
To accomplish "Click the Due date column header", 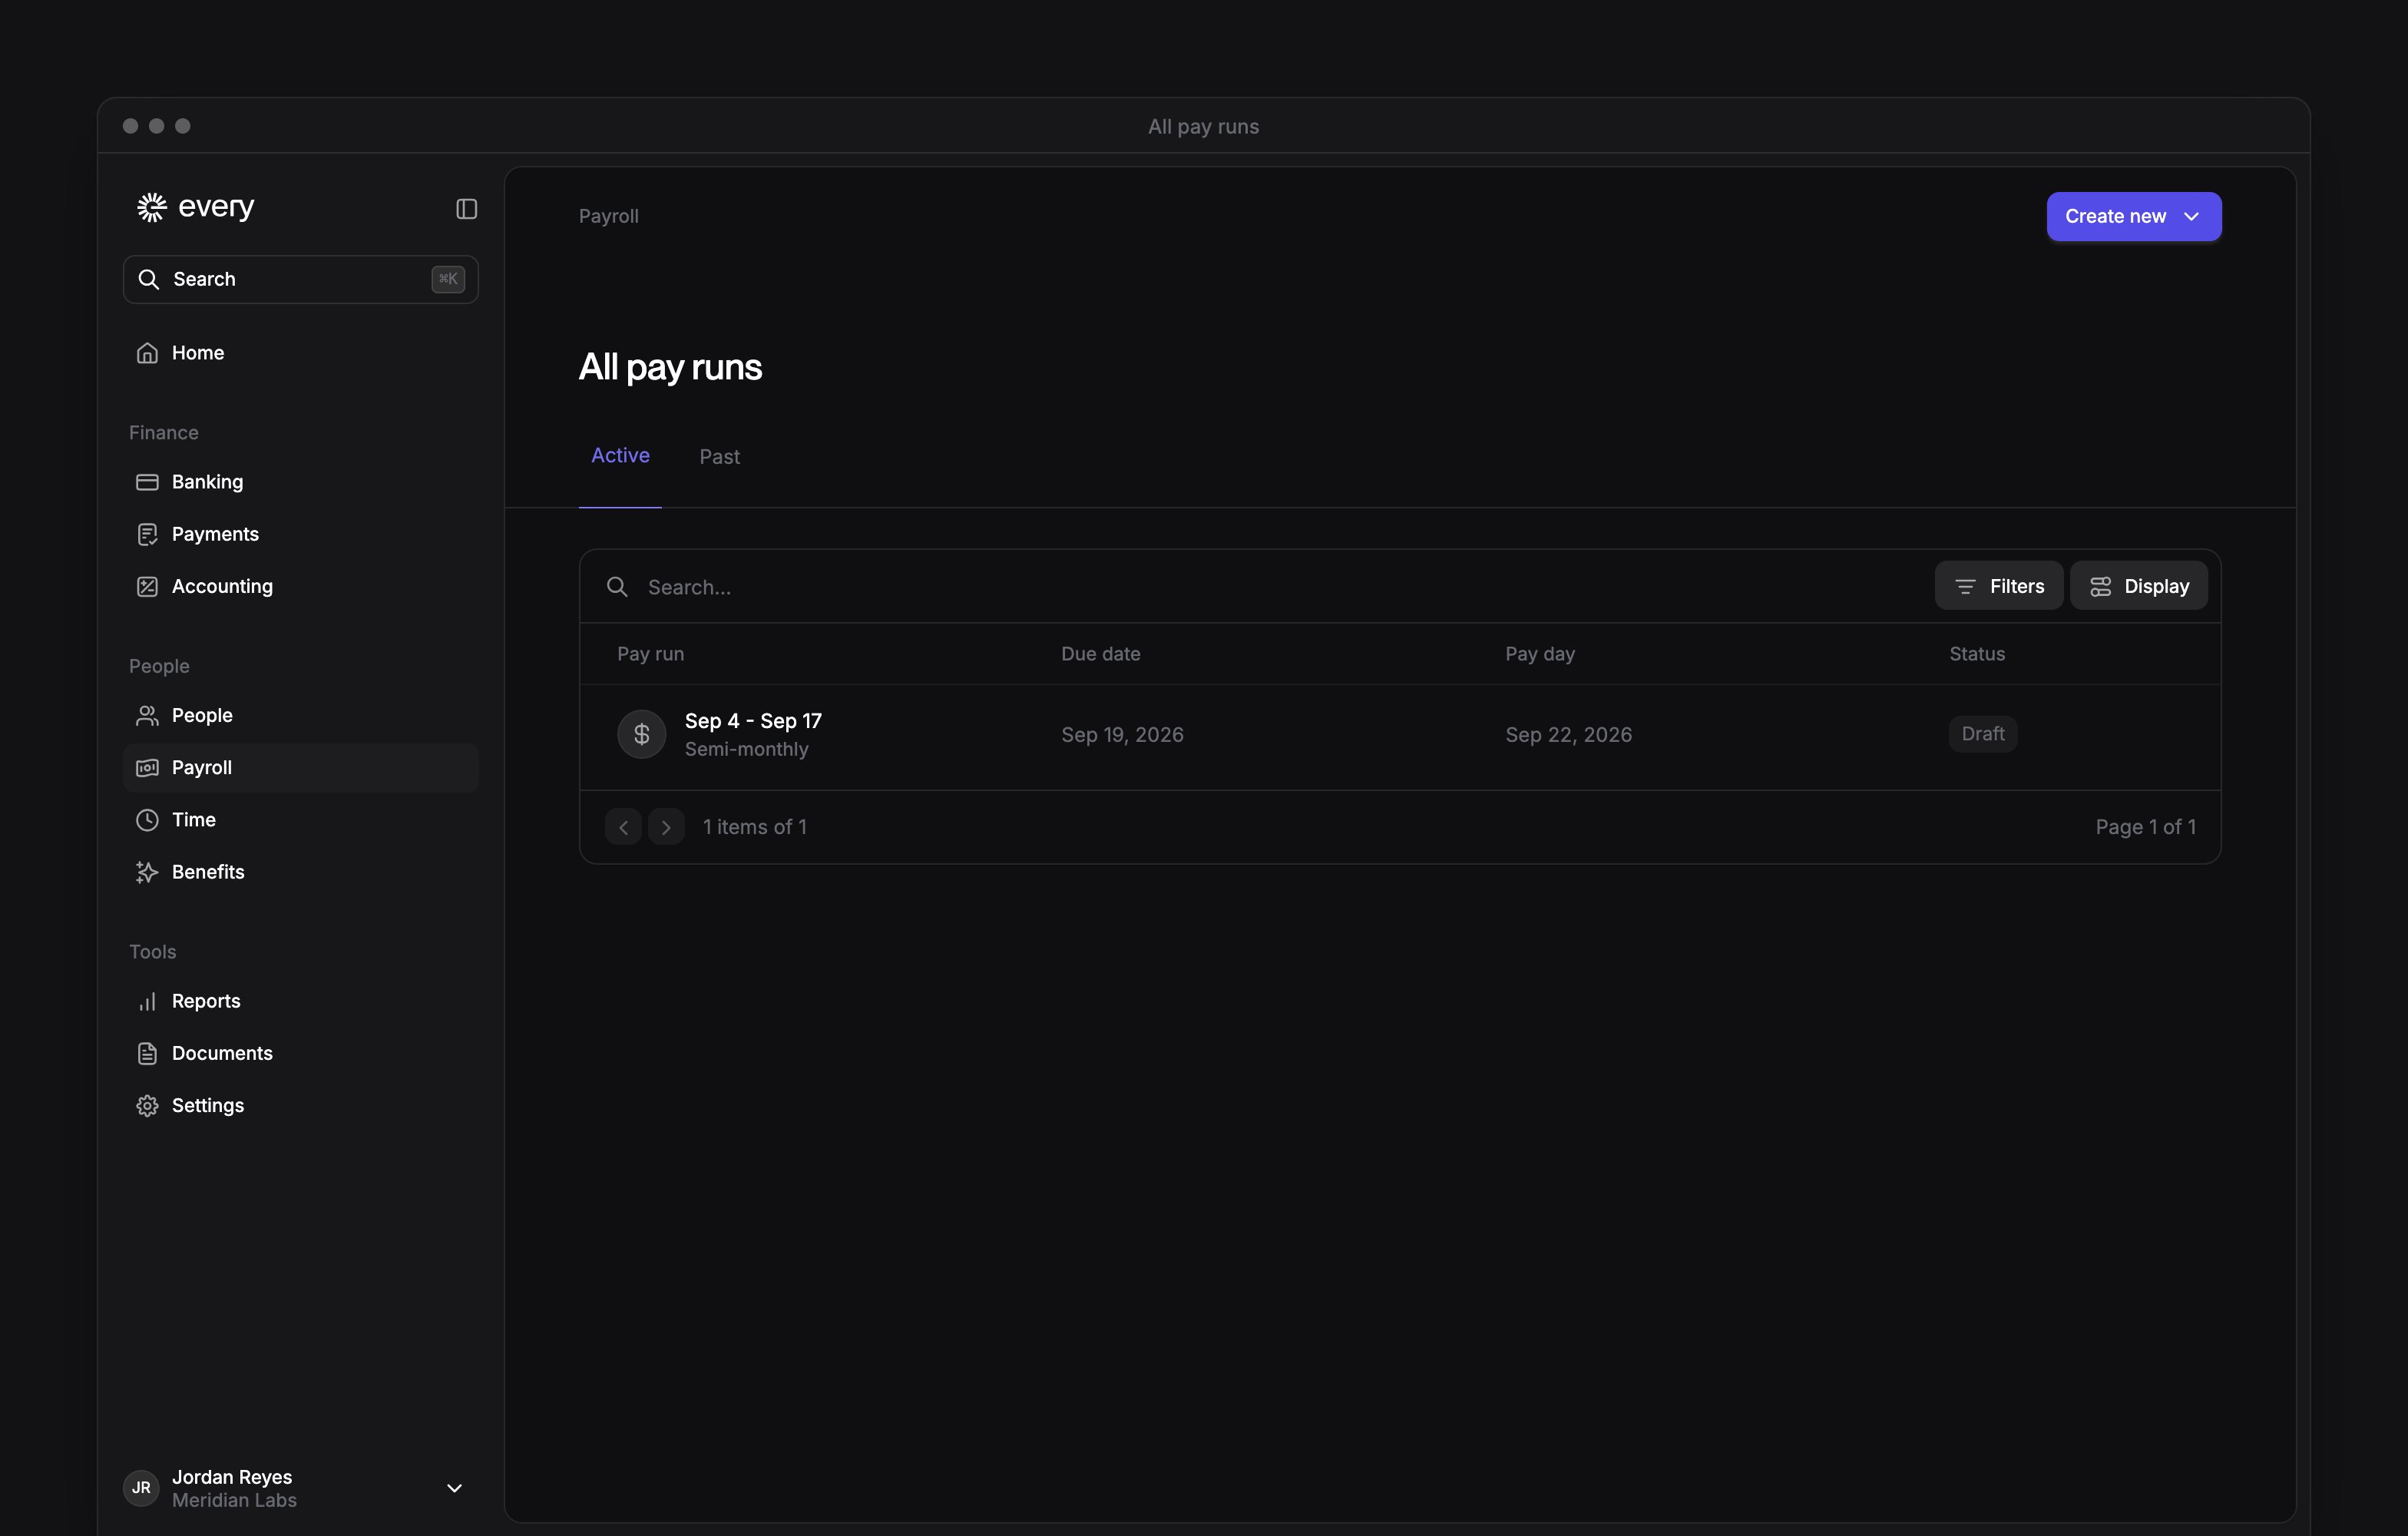I will click(x=1100, y=654).
